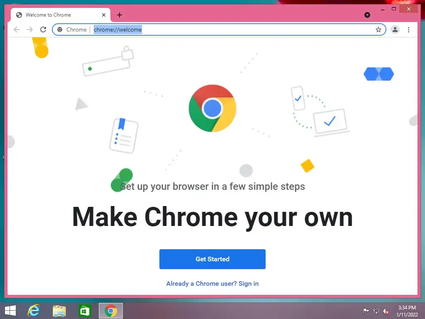Select the Welcome to Chrome tab

click(x=61, y=15)
